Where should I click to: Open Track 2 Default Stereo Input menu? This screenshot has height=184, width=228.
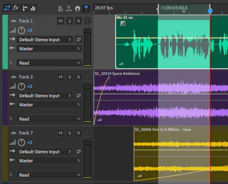tap(45, 96)
